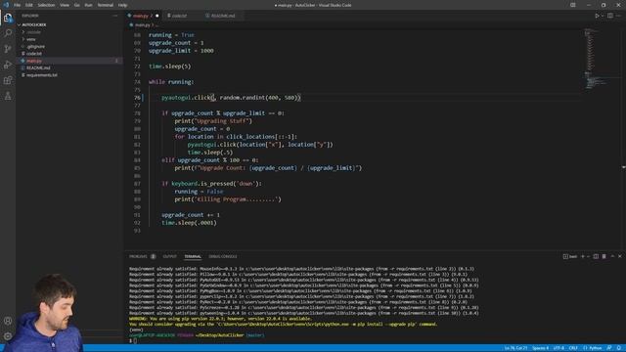Click line number 76 in the gutter
This screenshot has height=352, width=626.
pos(137,98)
